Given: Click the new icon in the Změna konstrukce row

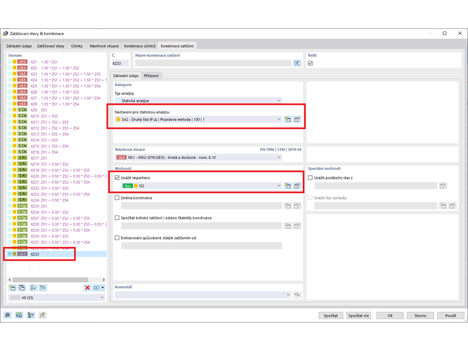Looking at the screenshot, I should pos(288,206).
